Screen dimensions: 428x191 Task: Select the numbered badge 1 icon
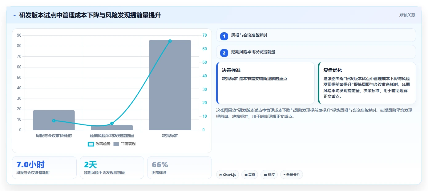point(224,36)
